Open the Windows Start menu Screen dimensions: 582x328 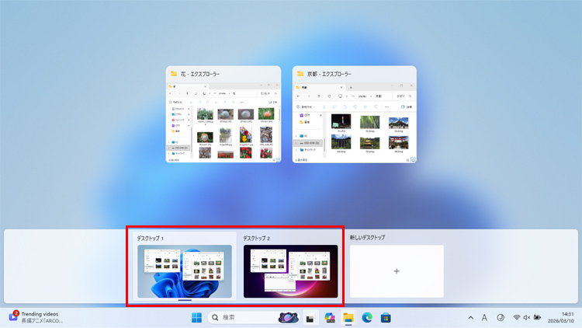[196, 317]
